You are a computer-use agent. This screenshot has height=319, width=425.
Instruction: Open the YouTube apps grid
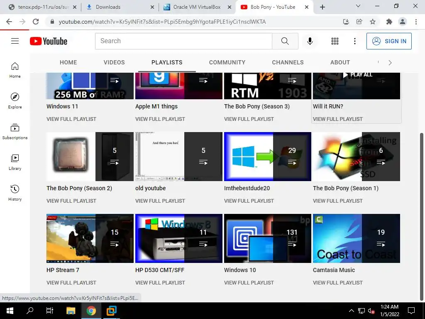coord(335,41)
